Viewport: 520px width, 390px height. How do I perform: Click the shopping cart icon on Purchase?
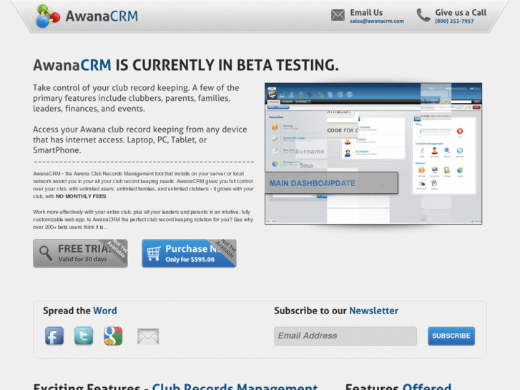coord(154,253)
